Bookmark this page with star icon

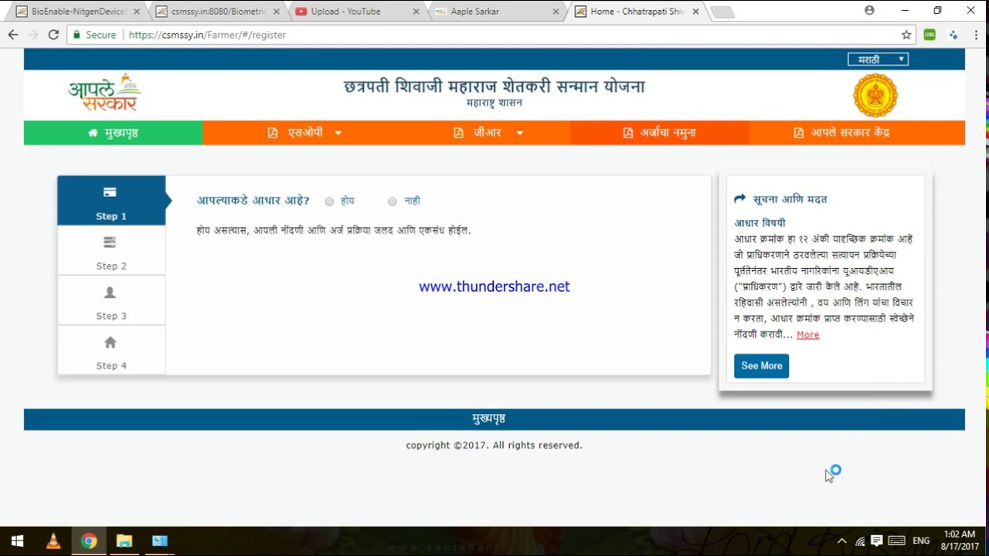pos(906,35)
